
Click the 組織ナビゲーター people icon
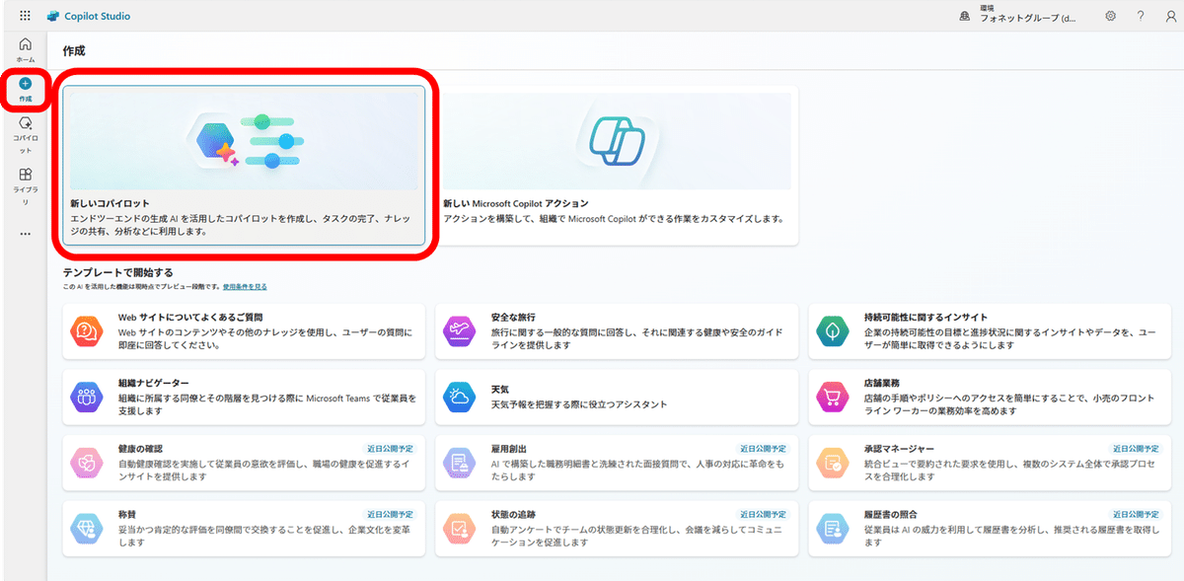tap(86, 398)
